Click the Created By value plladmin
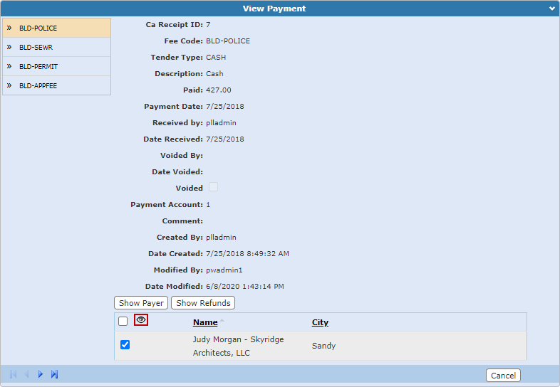Viewport: 560px width, 387px height. pyautogui.click(x=221, y=237)
